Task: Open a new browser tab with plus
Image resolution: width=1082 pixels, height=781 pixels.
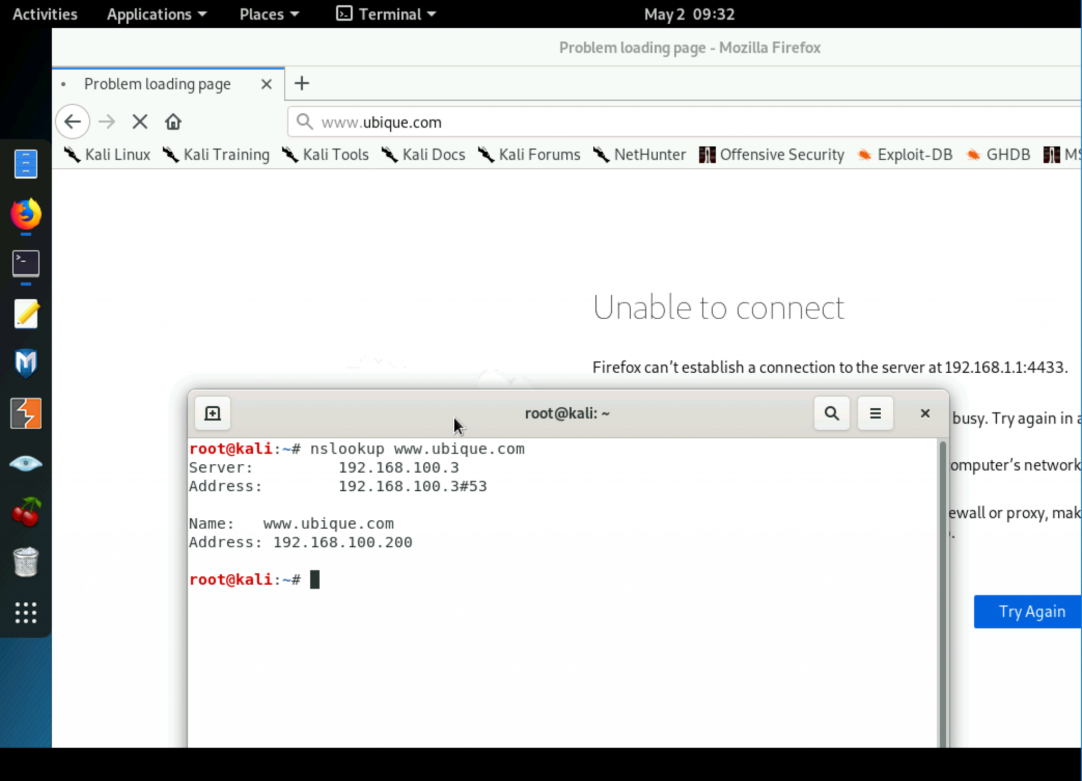Action: [x=302, y=83]
